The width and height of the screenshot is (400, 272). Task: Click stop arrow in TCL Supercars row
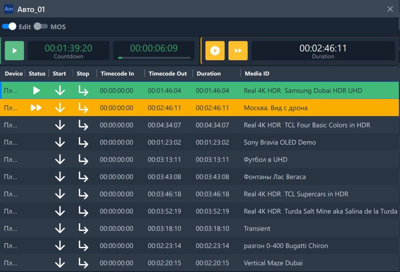click(x=83, y=194)
